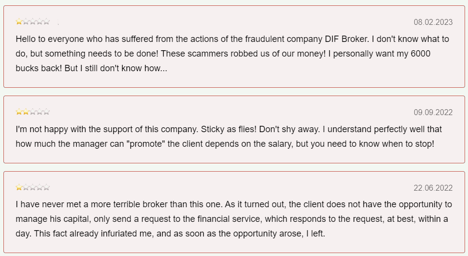Click the review text mentioning DIF Broker scammers
This screenshot has width=468, height=256.
pos(233,54)
